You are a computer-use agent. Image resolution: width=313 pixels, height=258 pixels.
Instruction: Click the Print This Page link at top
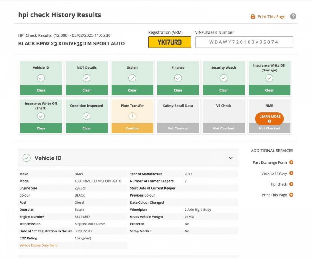(x=271, y=17)
